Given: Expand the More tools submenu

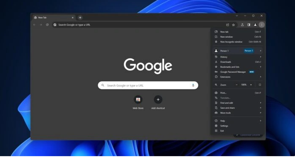Looking at the screenshot, I should click(238, 113).
